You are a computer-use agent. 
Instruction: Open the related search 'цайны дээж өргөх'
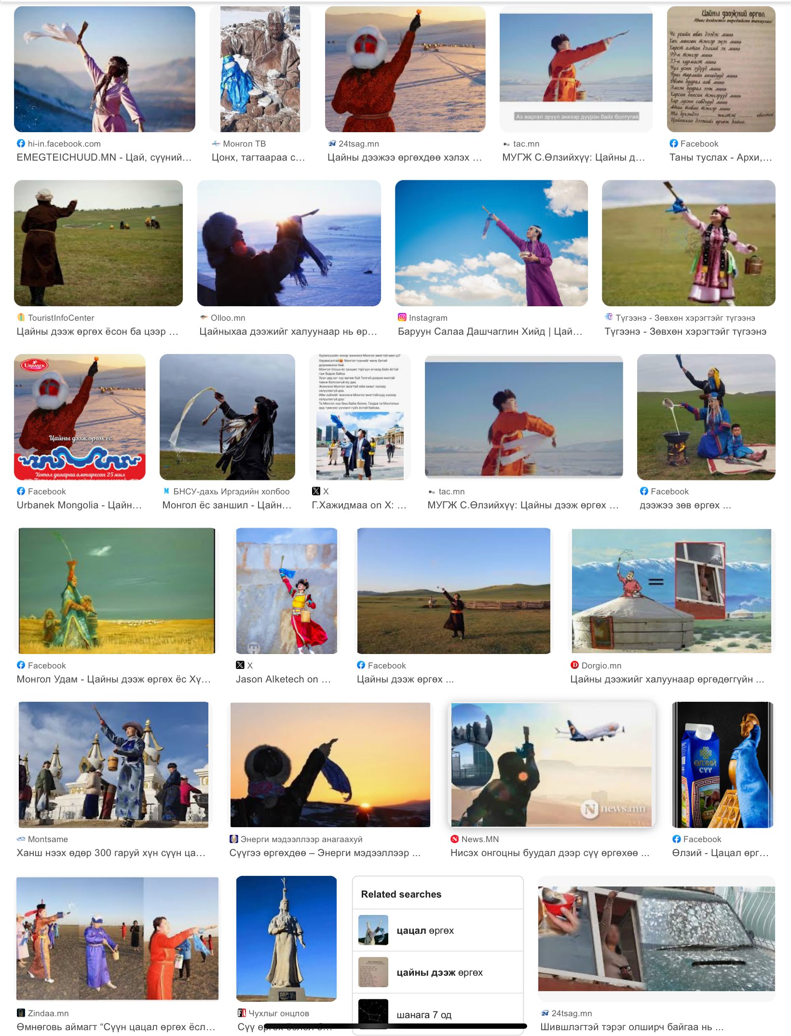pos(438,972)
